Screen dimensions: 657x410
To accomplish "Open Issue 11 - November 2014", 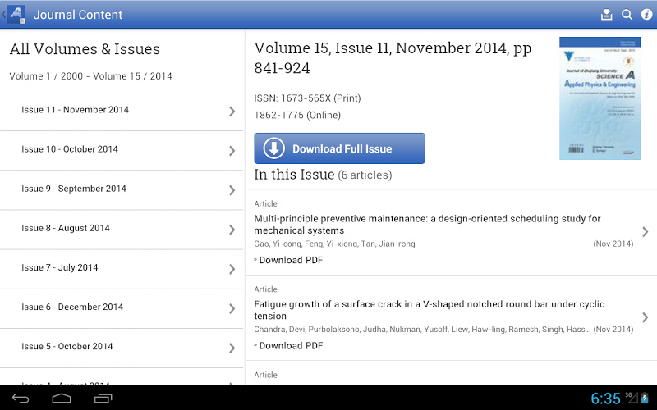I will click(x=122, y=111).
